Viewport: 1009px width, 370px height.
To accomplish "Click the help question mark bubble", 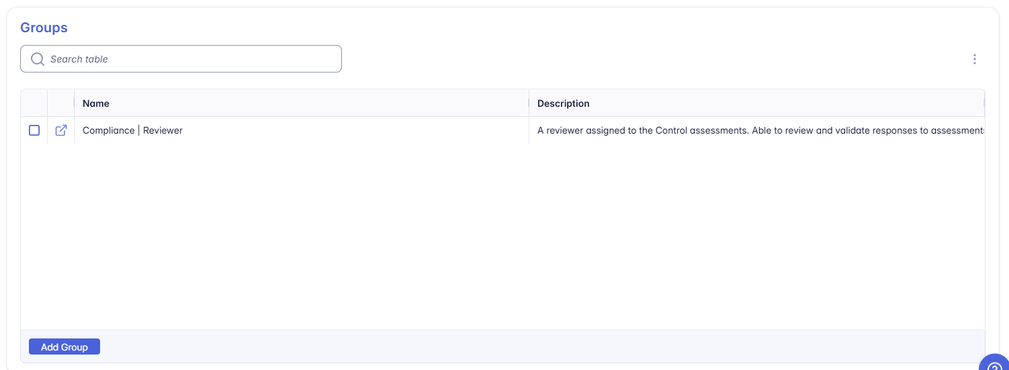I will click(x=996, y=364).
